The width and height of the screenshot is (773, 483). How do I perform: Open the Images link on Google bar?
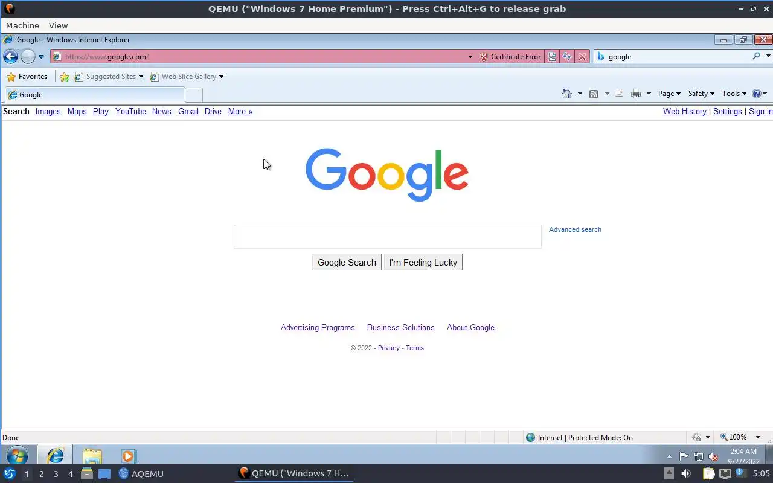(48, 112)
